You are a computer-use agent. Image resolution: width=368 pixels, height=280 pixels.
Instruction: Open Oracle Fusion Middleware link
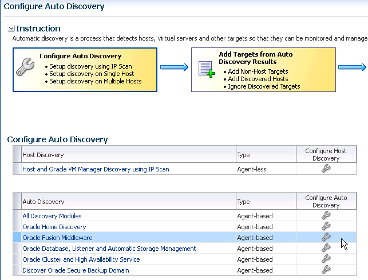(57, 238)
